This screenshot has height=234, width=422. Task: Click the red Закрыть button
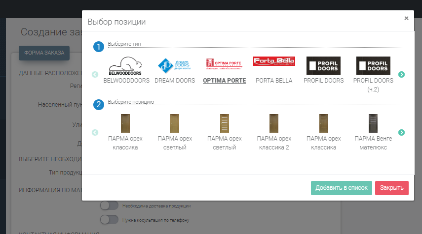391,188
